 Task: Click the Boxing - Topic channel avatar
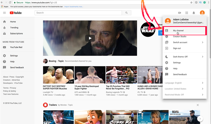pos(45,61)
